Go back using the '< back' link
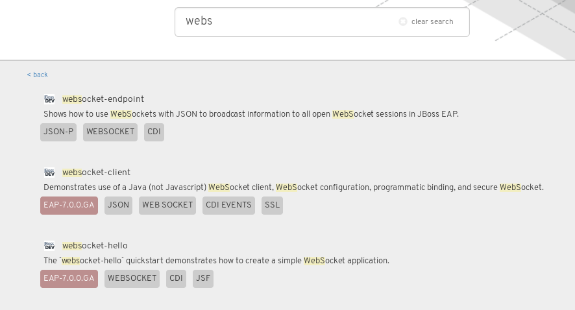This screenshot has height=310, width=575. [x=37, y=75]
